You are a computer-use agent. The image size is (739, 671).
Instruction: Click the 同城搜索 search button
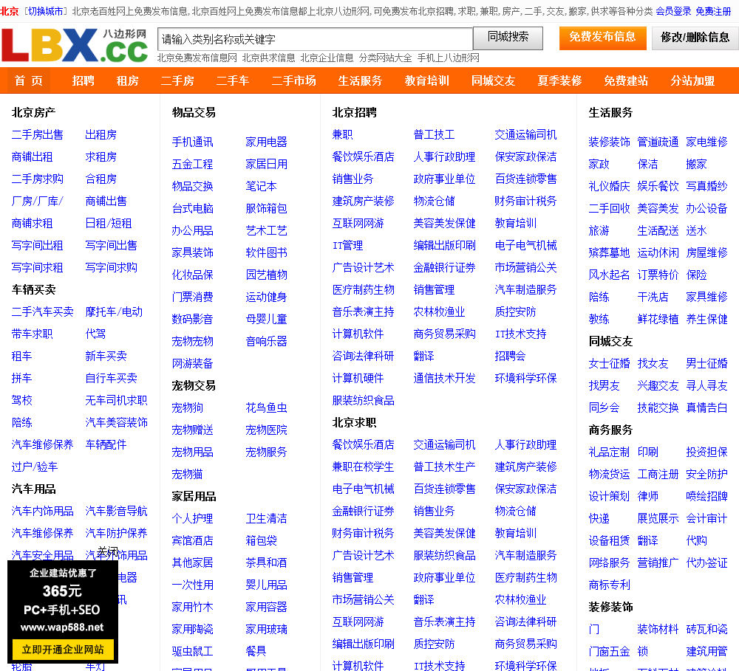pos(508,38)
